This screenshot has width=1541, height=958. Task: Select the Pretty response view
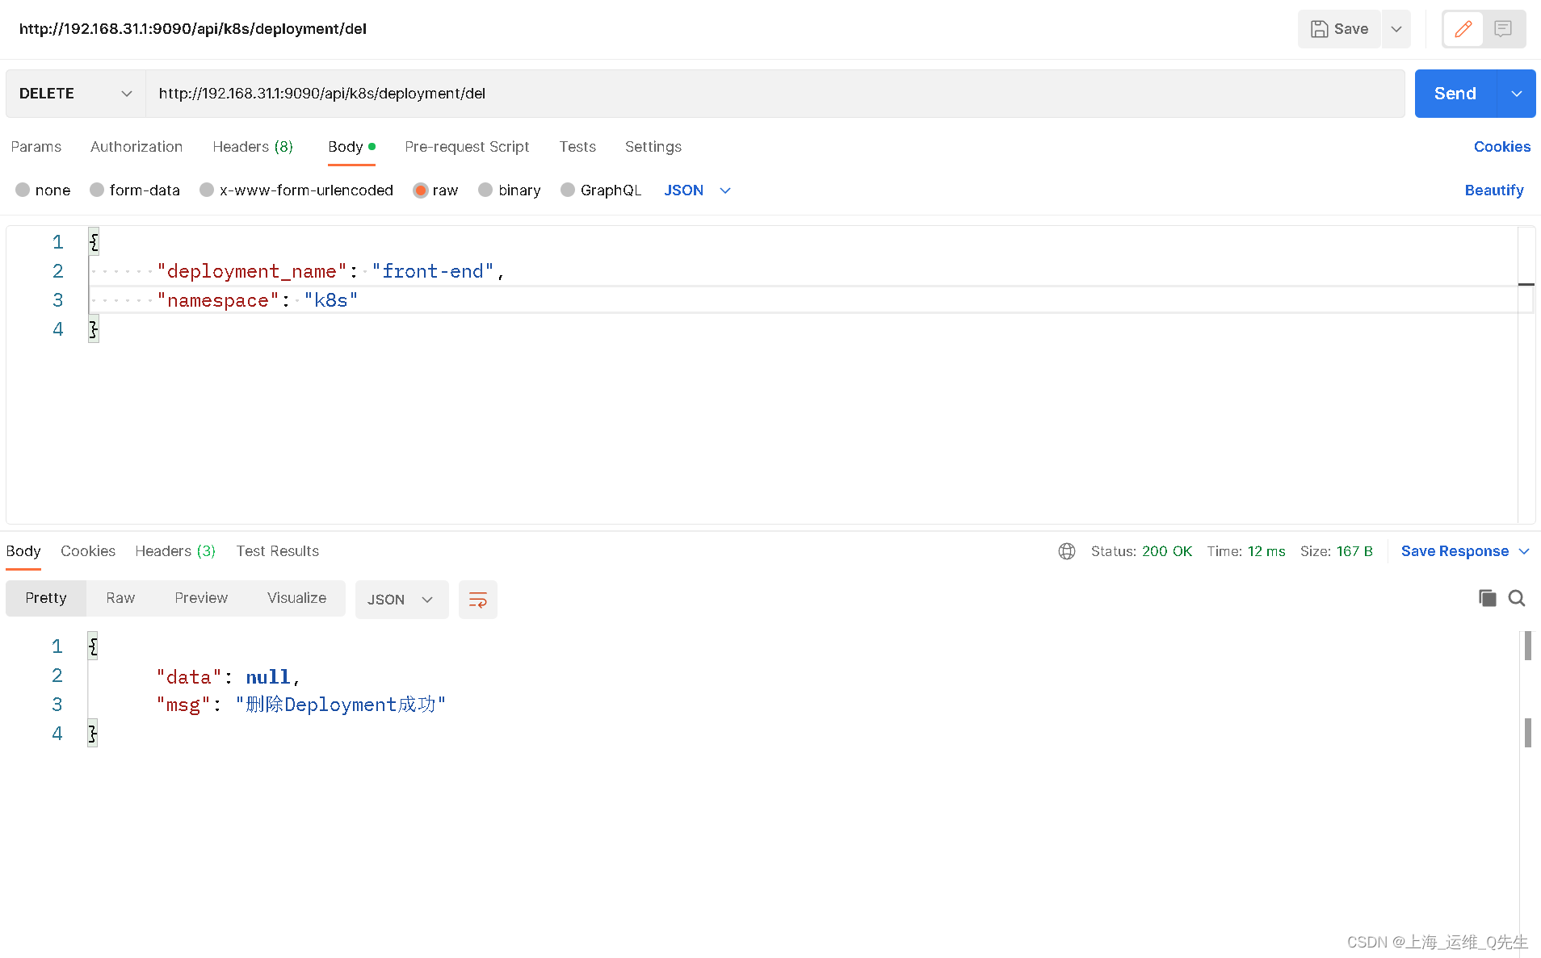tap(46, 598)
